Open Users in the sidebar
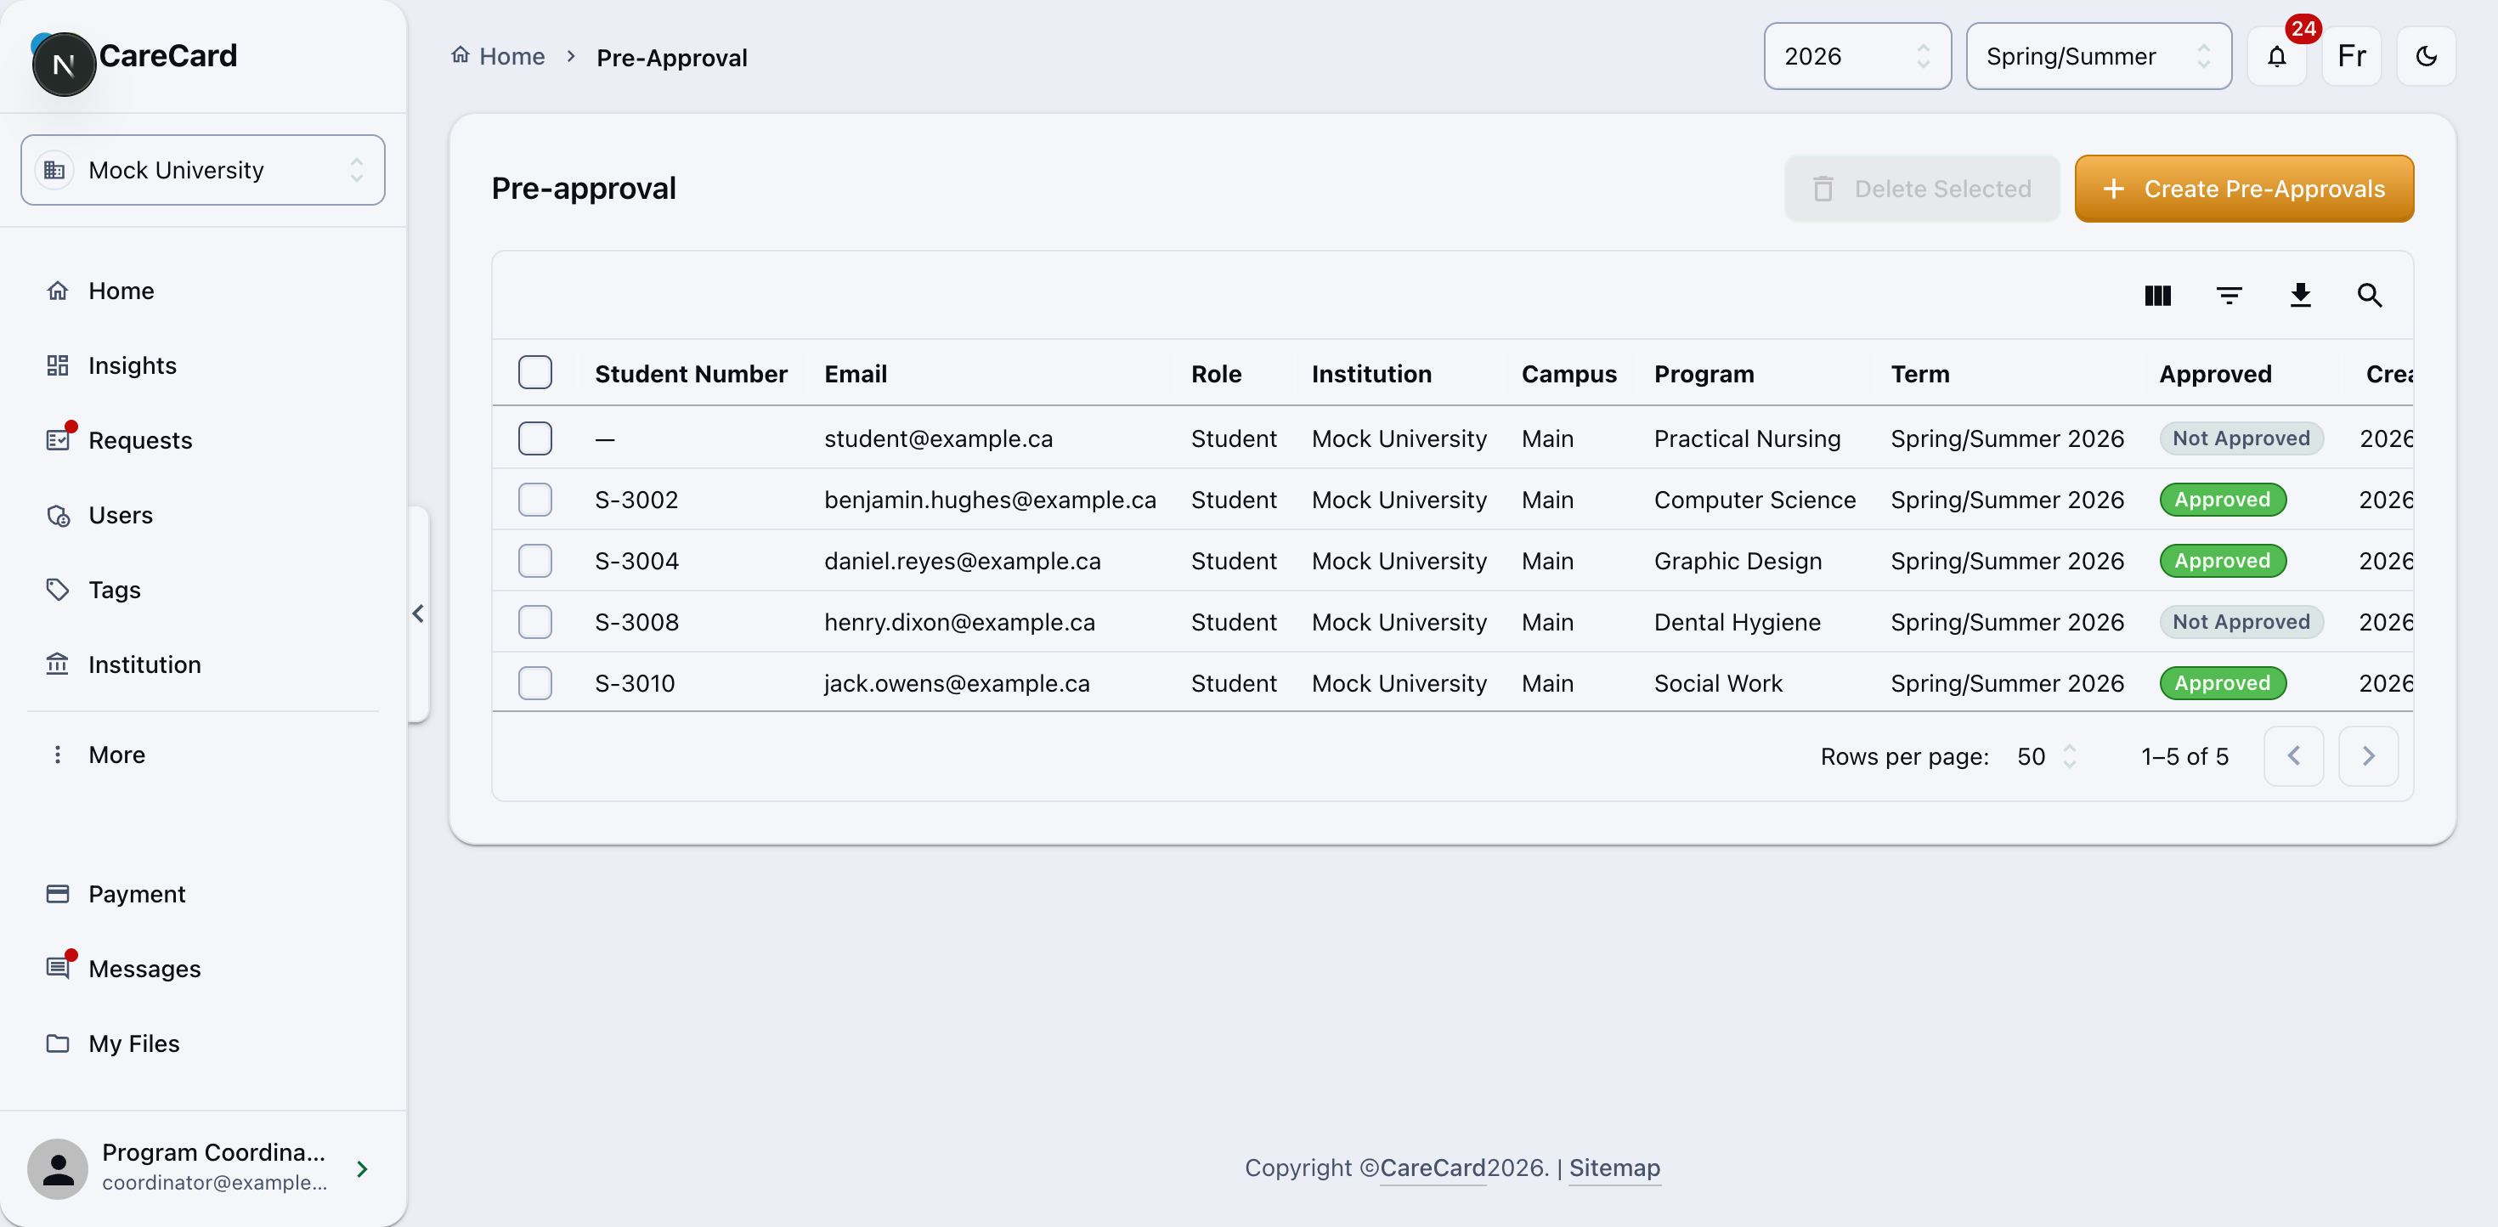 click(203, 515)
